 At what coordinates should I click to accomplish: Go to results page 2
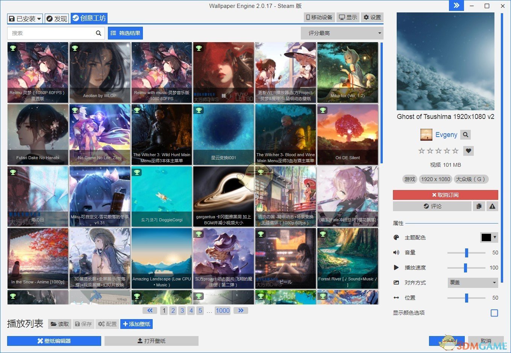173,310
